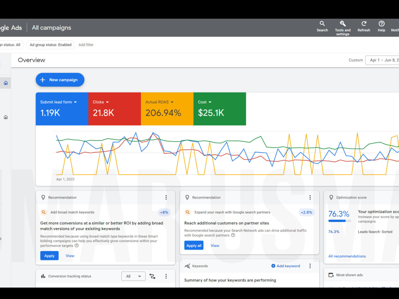This screenshot has width=399, height=299.
Task: Click help icon after performance targets text
Action: [x=77, y=246]
